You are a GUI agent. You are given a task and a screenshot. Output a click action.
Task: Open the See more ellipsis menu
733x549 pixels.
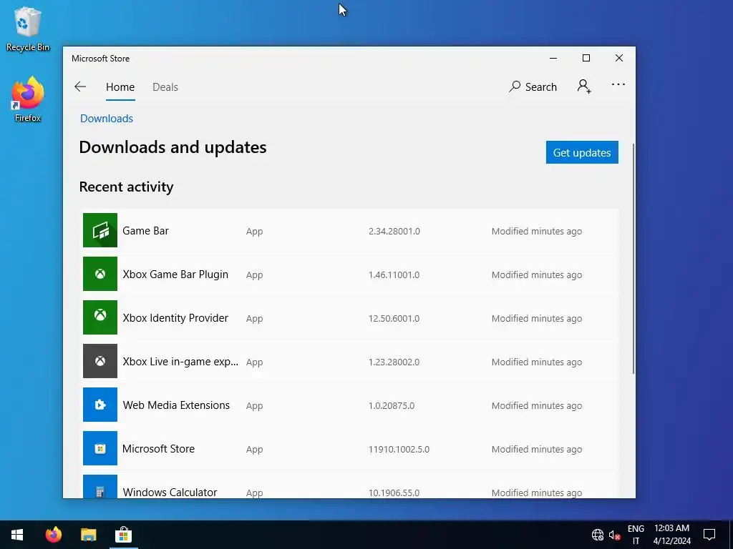(618, 84)
